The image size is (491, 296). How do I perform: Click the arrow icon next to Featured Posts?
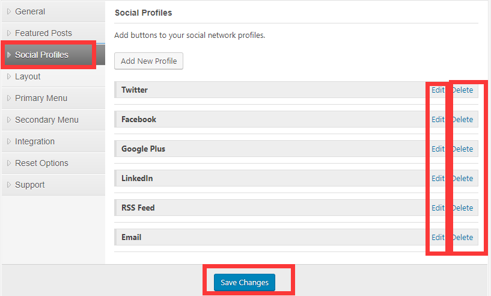coord(9,33)
